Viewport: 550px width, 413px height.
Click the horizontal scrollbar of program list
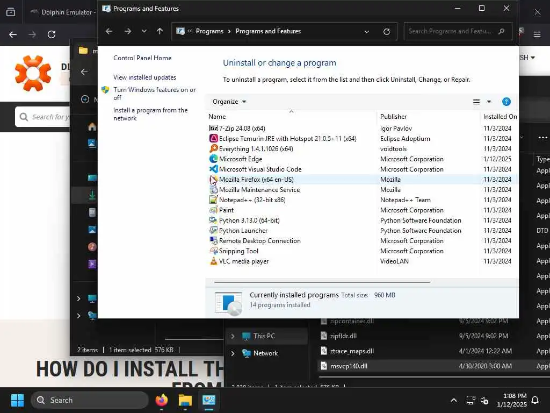coord(322,282)
